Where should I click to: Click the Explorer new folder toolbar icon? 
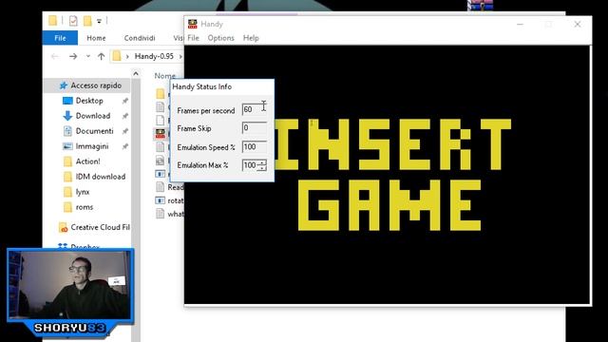pos(87,21)
